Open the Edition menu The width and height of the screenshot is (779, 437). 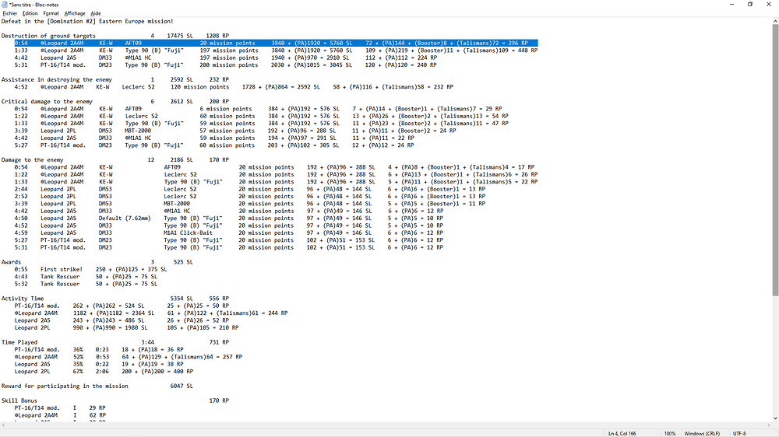tap(30, 13)
